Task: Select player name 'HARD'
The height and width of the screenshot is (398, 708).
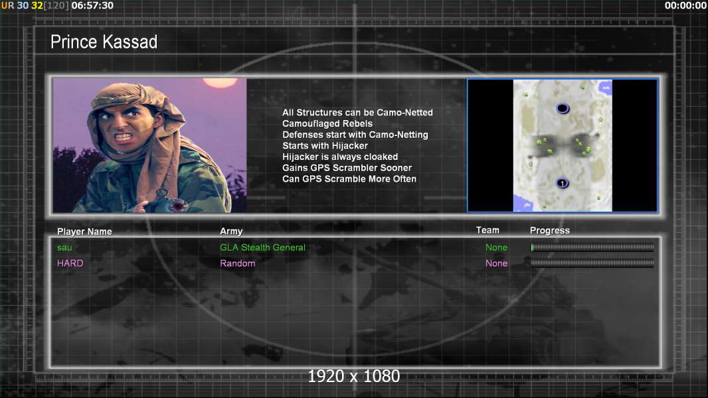Action: [x=70, y=263]
